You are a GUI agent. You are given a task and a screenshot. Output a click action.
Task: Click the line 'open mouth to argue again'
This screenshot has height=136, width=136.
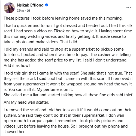tap(64, 121)
